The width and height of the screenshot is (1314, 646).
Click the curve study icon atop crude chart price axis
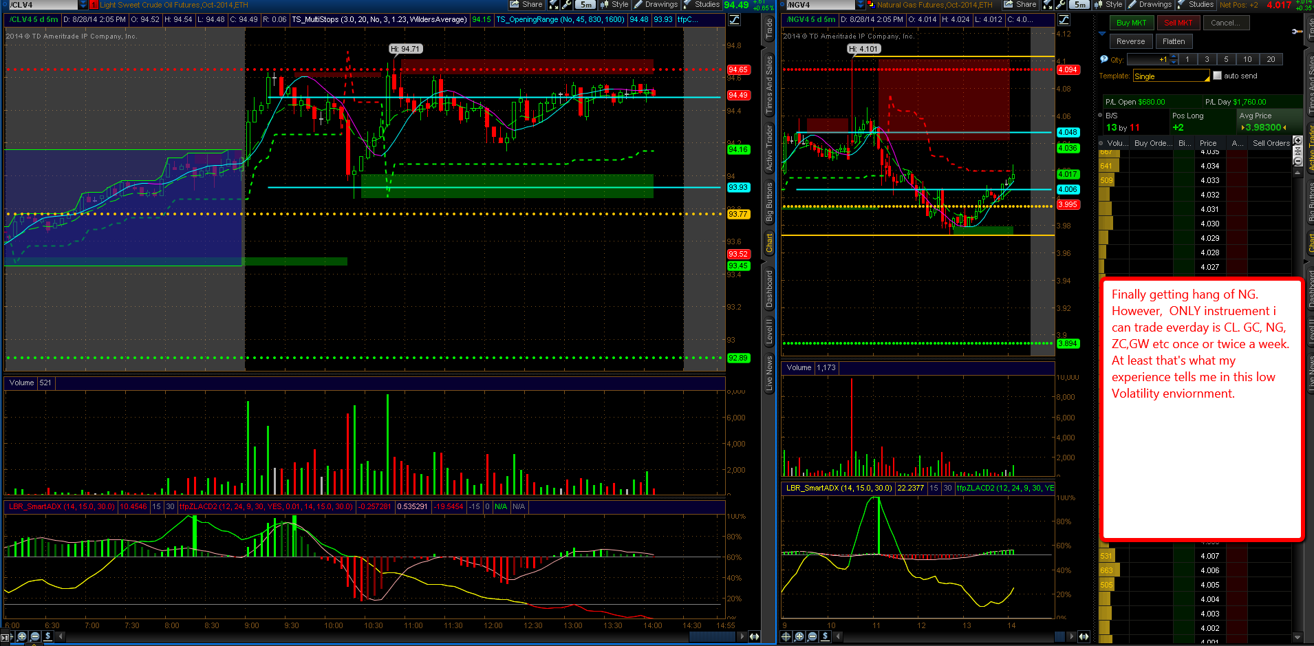734,19
